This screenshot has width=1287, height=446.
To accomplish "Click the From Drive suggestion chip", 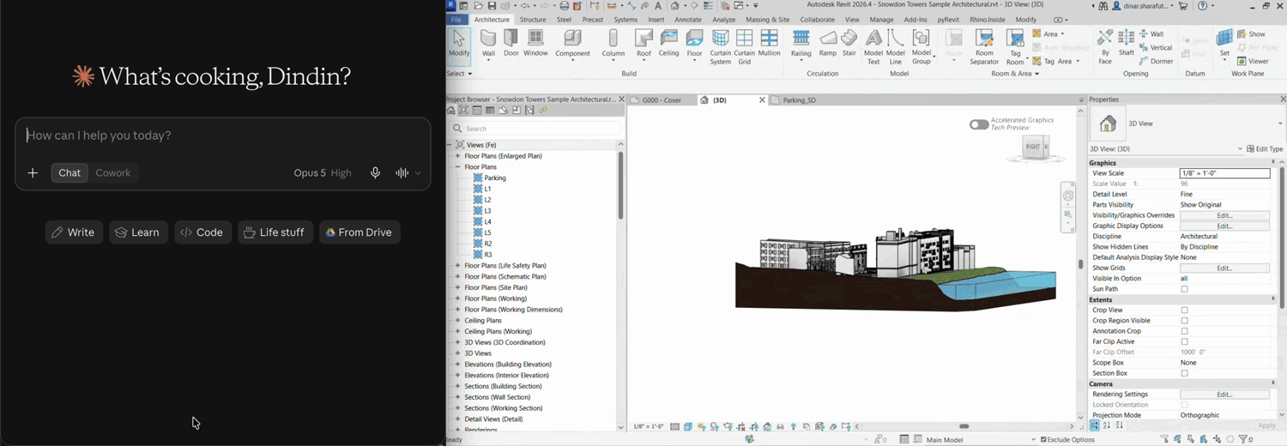I will tap(360, 232).
